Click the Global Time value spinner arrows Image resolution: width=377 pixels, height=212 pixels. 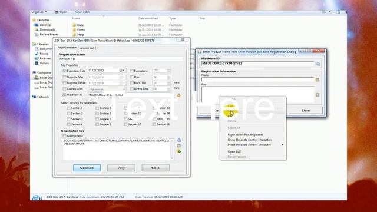pos(168,89)
